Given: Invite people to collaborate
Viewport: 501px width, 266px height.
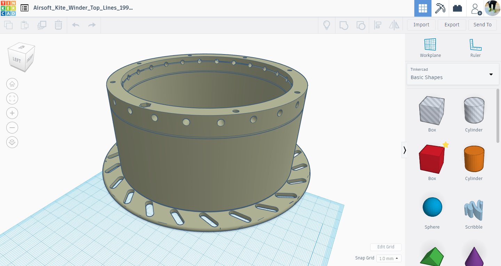Looking at the screenshot, I should [x=476, y=8].
